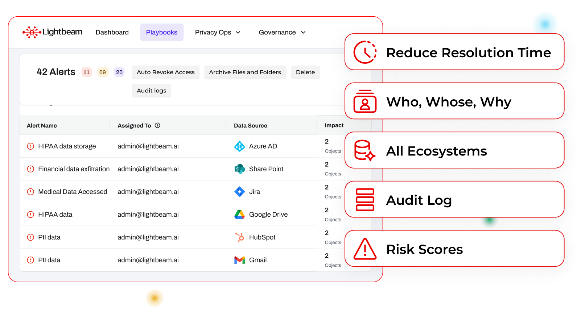The image size is (581, 312).
Task: Select the Audit Log card
Action: click(454, 199)
